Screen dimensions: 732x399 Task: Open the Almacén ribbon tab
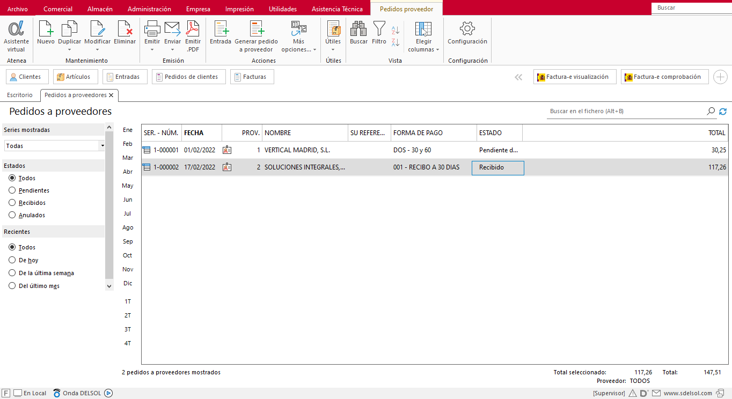click(x=100, y=9)
